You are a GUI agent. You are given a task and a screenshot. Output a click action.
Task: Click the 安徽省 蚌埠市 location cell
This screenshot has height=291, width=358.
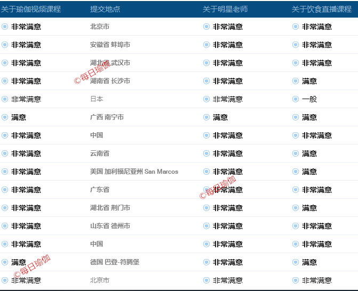click(x=110, y=45)
